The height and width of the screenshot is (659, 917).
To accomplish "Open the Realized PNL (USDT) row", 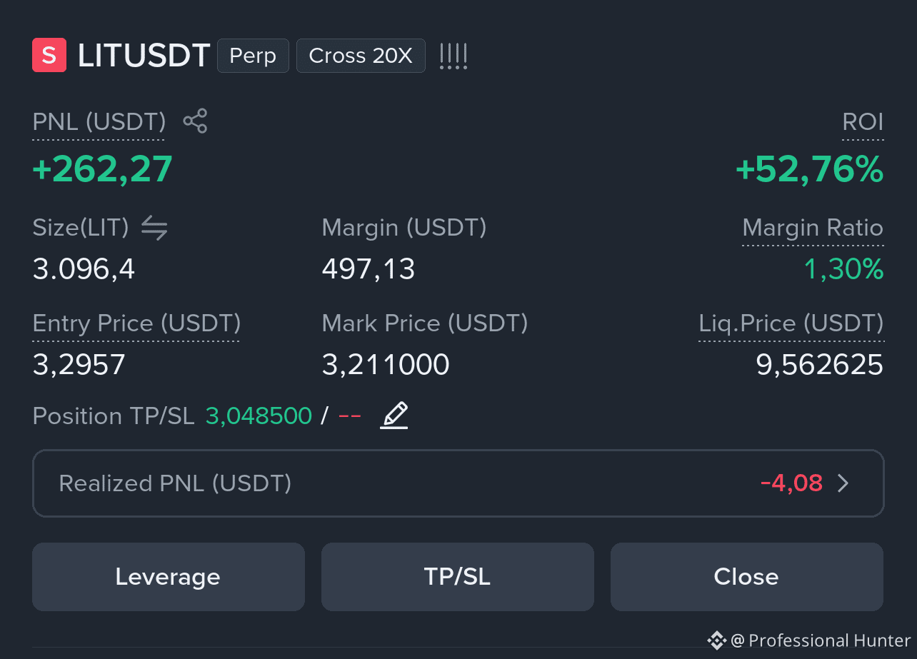I will coord(458,483).
